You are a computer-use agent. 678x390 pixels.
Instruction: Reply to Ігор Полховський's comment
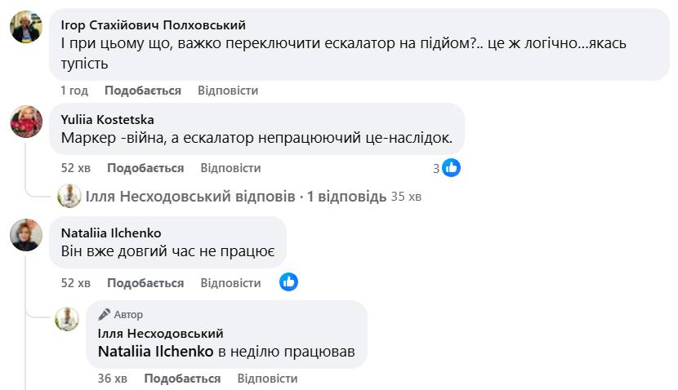click(228, 91)
